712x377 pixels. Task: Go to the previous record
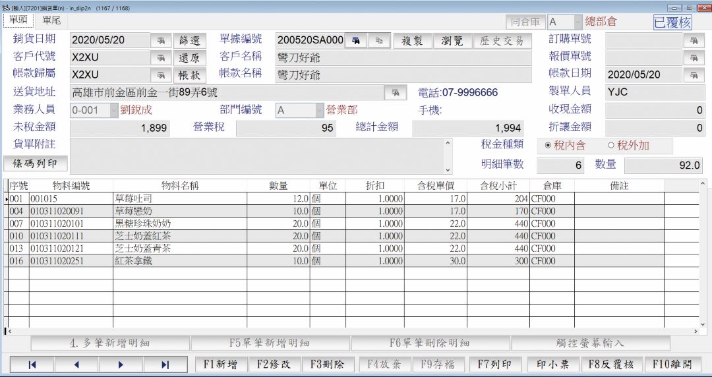(76, 364)
